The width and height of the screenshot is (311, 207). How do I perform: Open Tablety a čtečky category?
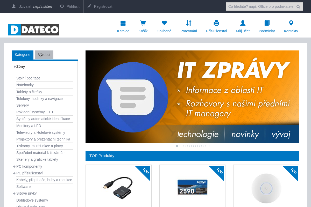[29, 92]
